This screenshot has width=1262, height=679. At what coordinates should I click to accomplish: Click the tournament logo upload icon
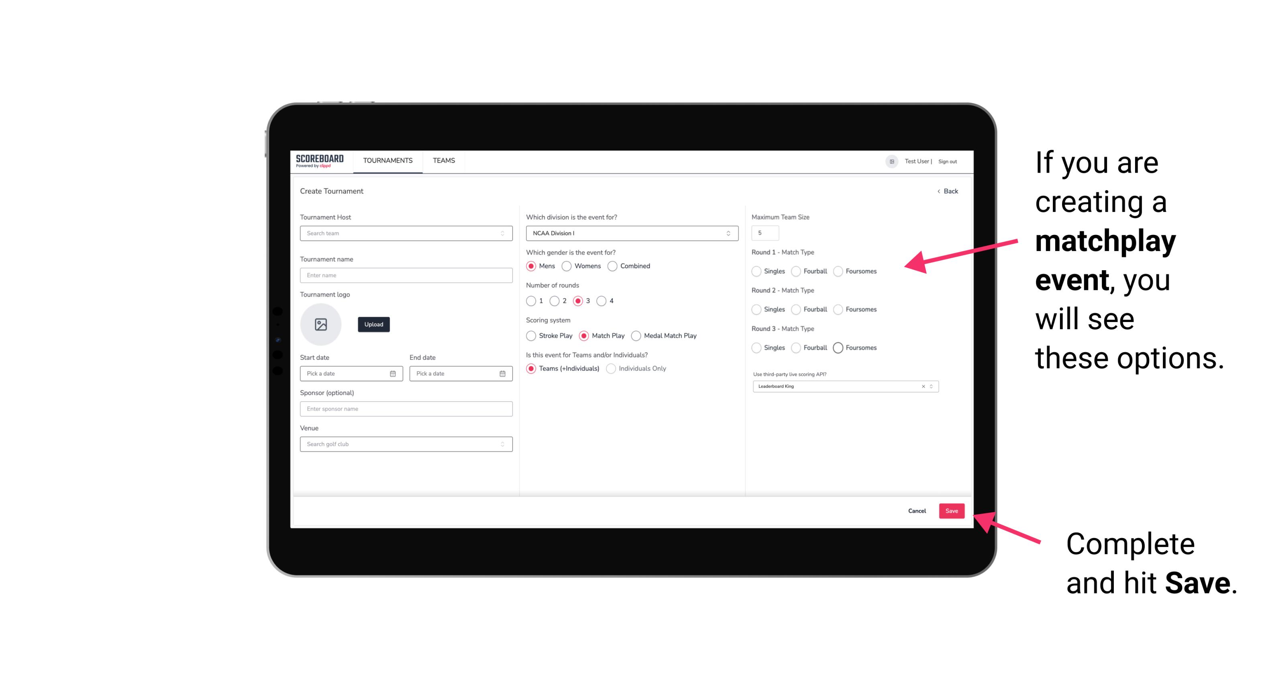[x=321, y=324]
